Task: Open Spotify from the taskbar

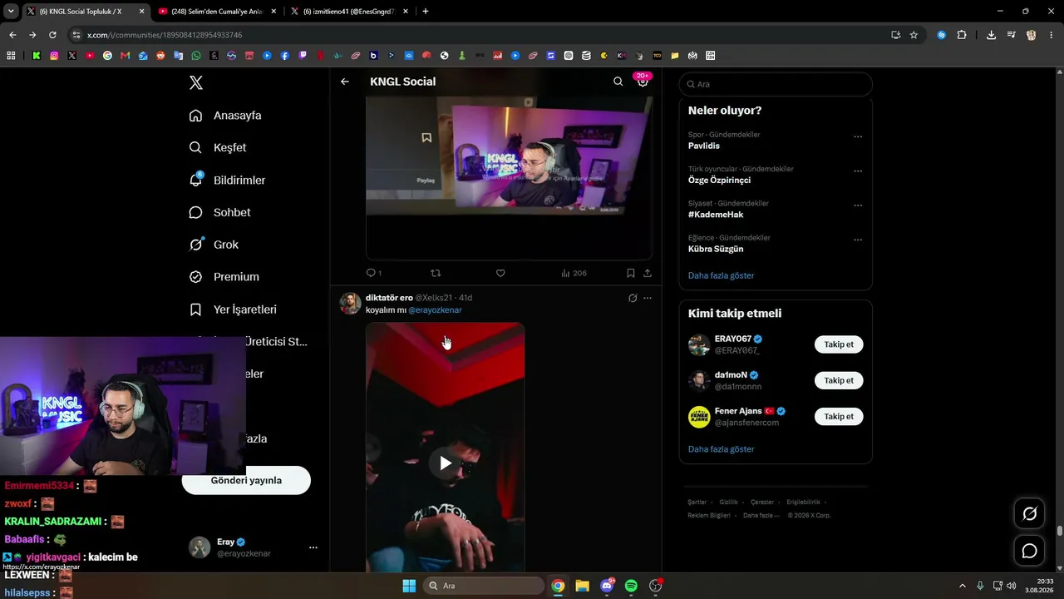Action: click(x=631, y=586)
